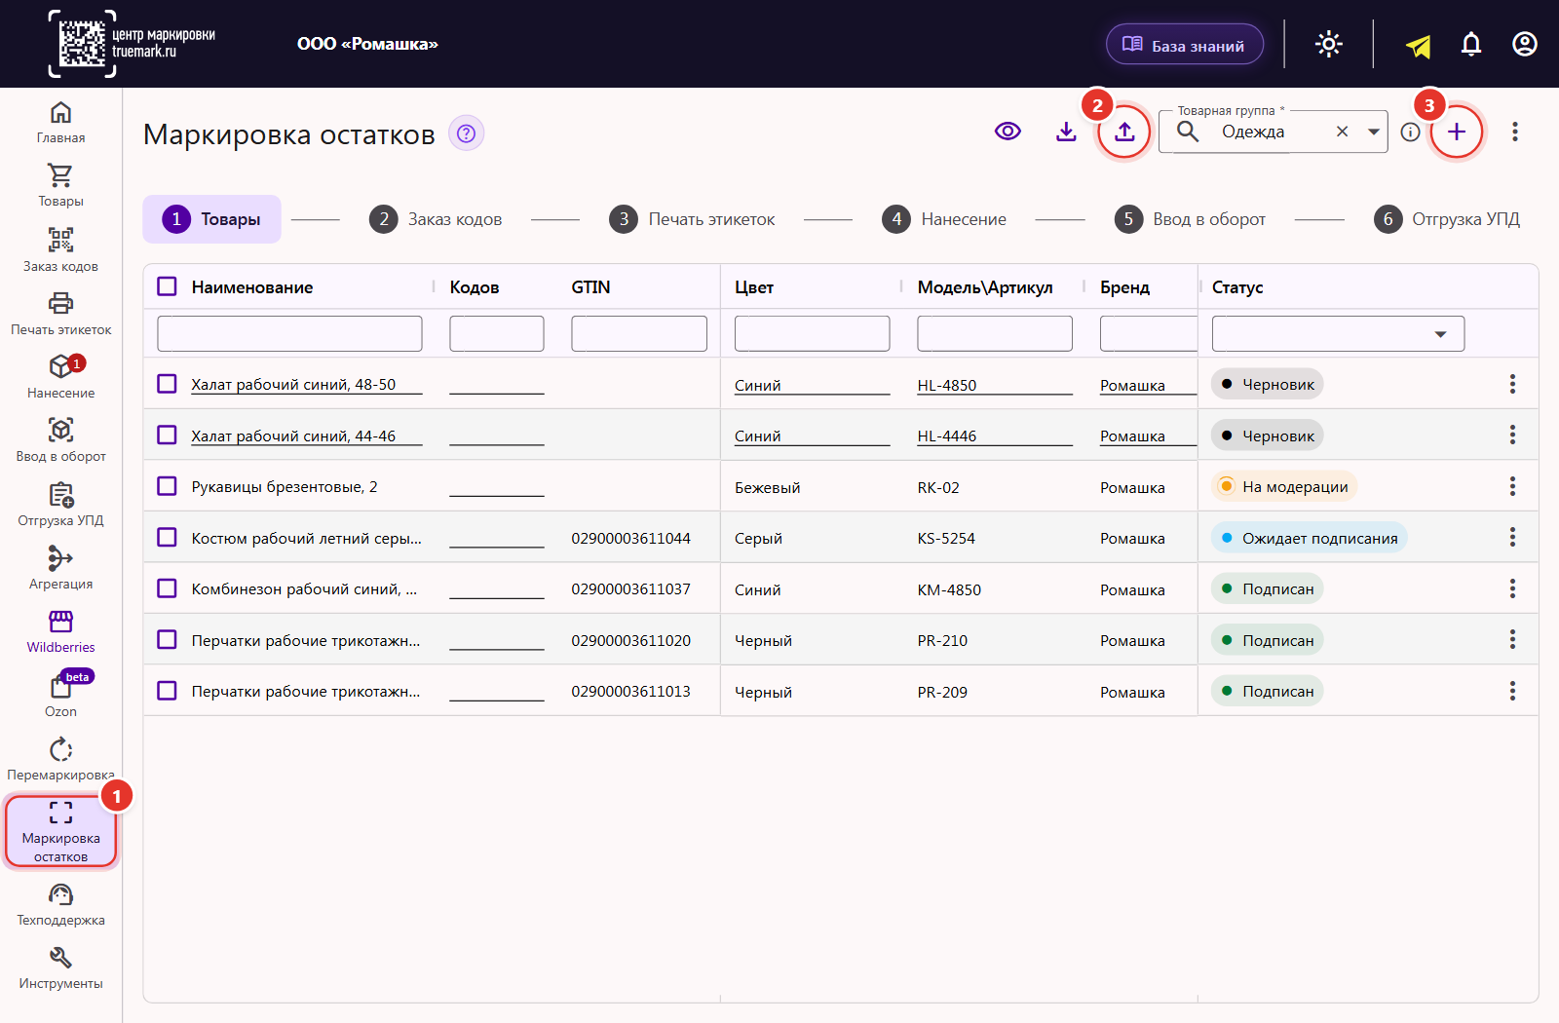The width and height of the screenshot is (1559, 1023).
Task: Open Нанесение sidebar section
Action: pos(60,377)
